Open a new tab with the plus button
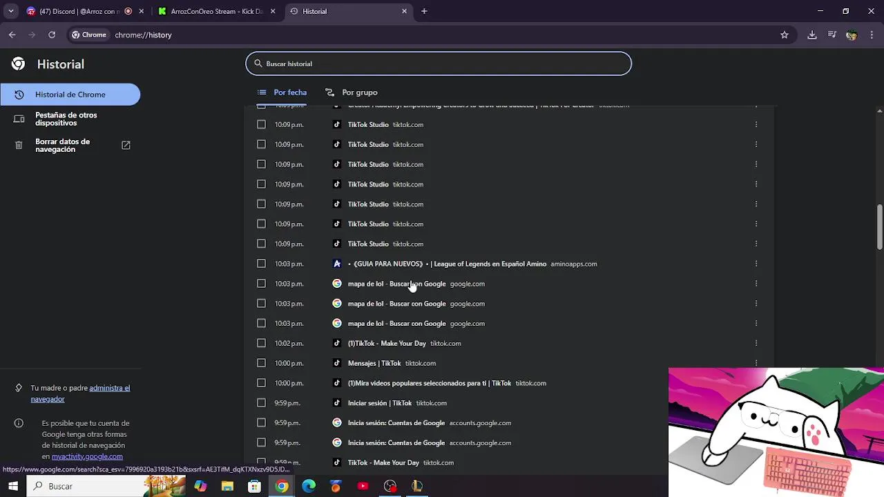The width and height of the screenshot is (884, 497). (424, 11)
